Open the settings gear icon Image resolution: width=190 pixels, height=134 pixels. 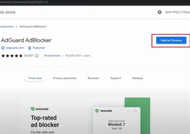coord(160,12)
